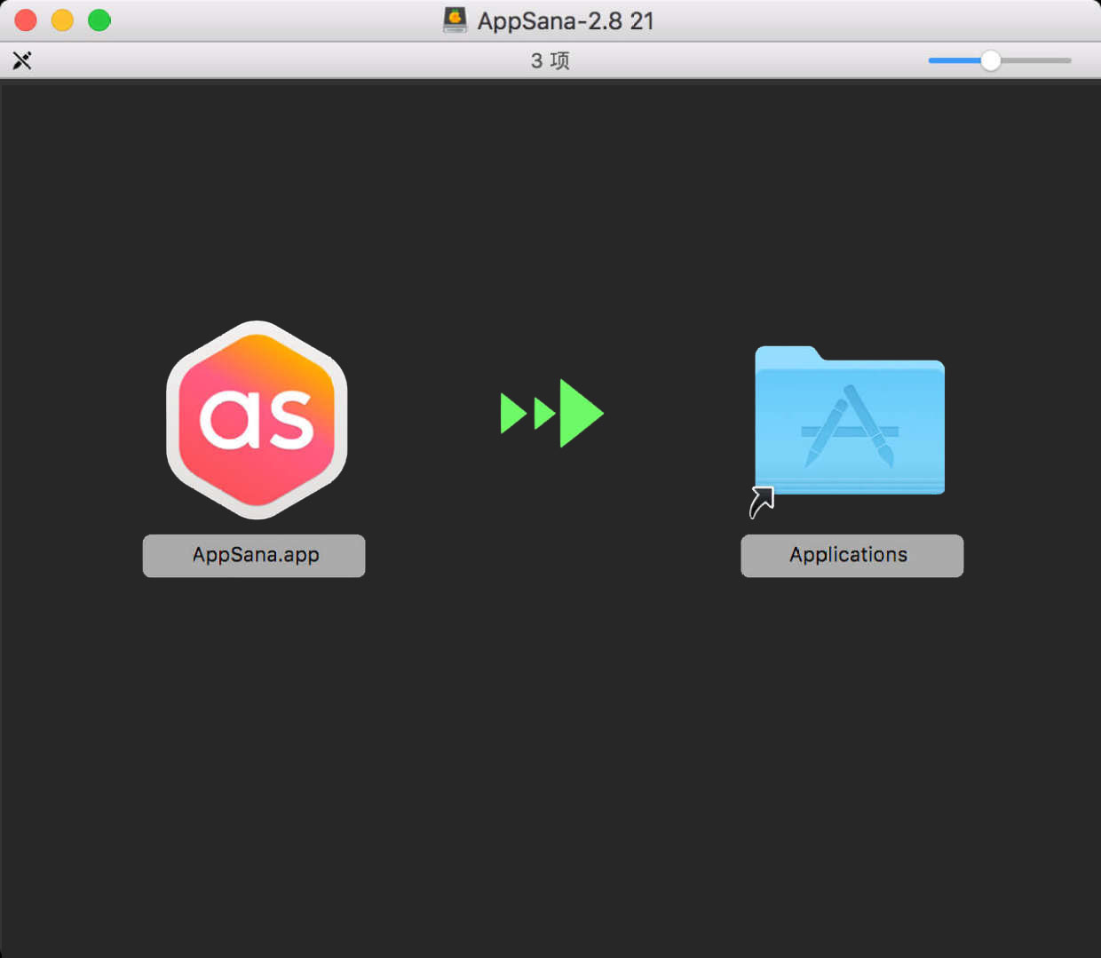Click the Applications folder name label
The width and height of the screenshot is (1101, 958).
pyautogui.click(x=851, y=555)
